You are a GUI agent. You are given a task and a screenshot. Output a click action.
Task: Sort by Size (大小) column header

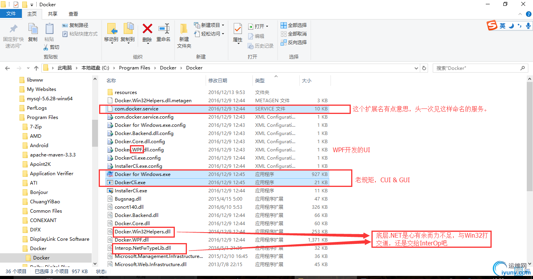point(315,80)
